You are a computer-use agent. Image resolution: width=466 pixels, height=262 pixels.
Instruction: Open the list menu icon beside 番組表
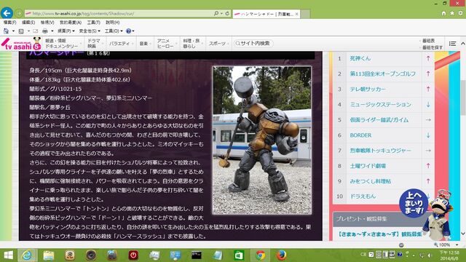452,44
